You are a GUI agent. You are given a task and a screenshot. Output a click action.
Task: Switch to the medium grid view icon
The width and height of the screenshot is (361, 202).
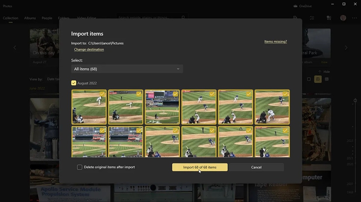click(x=318, y=79)
